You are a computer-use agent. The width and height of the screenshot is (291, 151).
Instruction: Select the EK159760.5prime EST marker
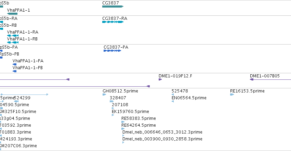(x=113, y=115)
